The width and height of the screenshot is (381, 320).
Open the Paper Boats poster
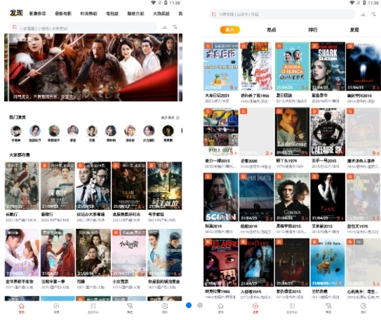coord(257,197)
